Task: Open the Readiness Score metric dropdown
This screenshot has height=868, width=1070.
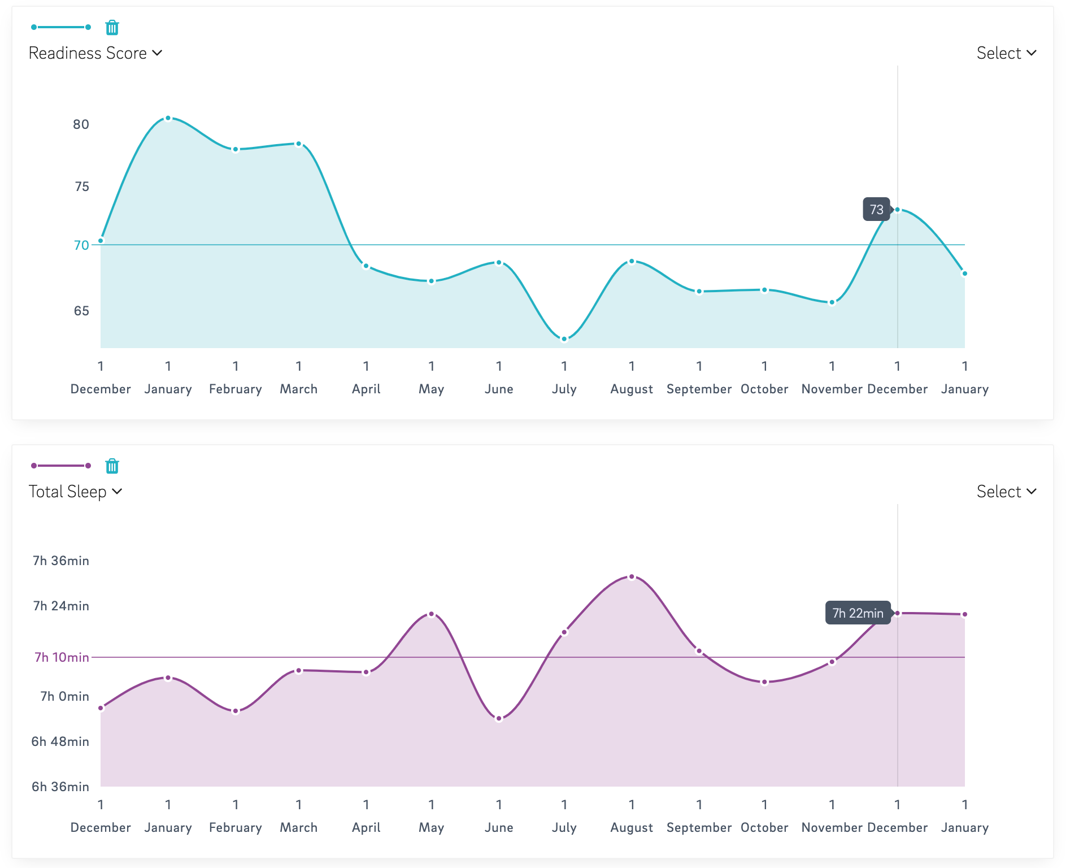Action: pyautogui.click(x=95, y=53)
